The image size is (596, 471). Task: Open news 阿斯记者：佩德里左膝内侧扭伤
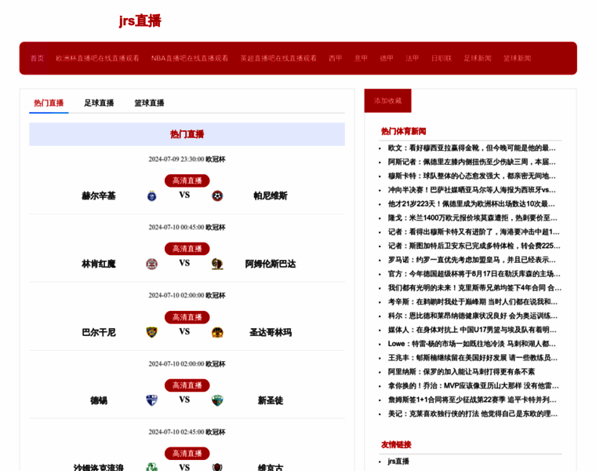(472, 162)
